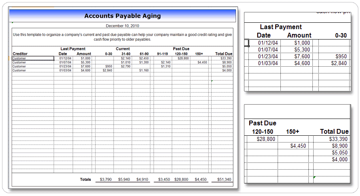Select 01/03/04 in the enlarged top-right preview
Viewport: 360px width, 196px height.
click(268, 63)
